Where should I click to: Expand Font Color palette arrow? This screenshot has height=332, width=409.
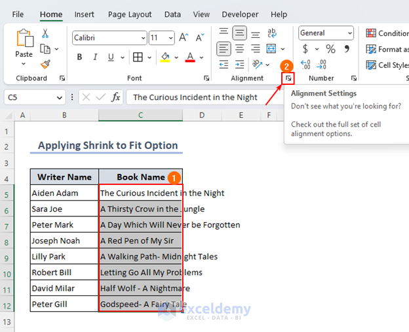(201, 58)
